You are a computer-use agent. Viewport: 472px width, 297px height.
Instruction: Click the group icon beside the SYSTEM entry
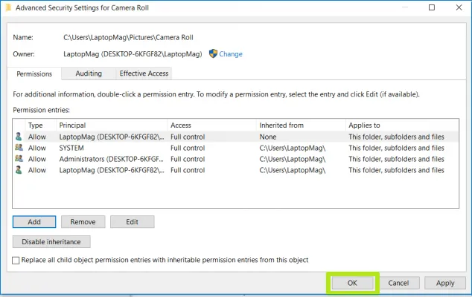coord(19,148)
